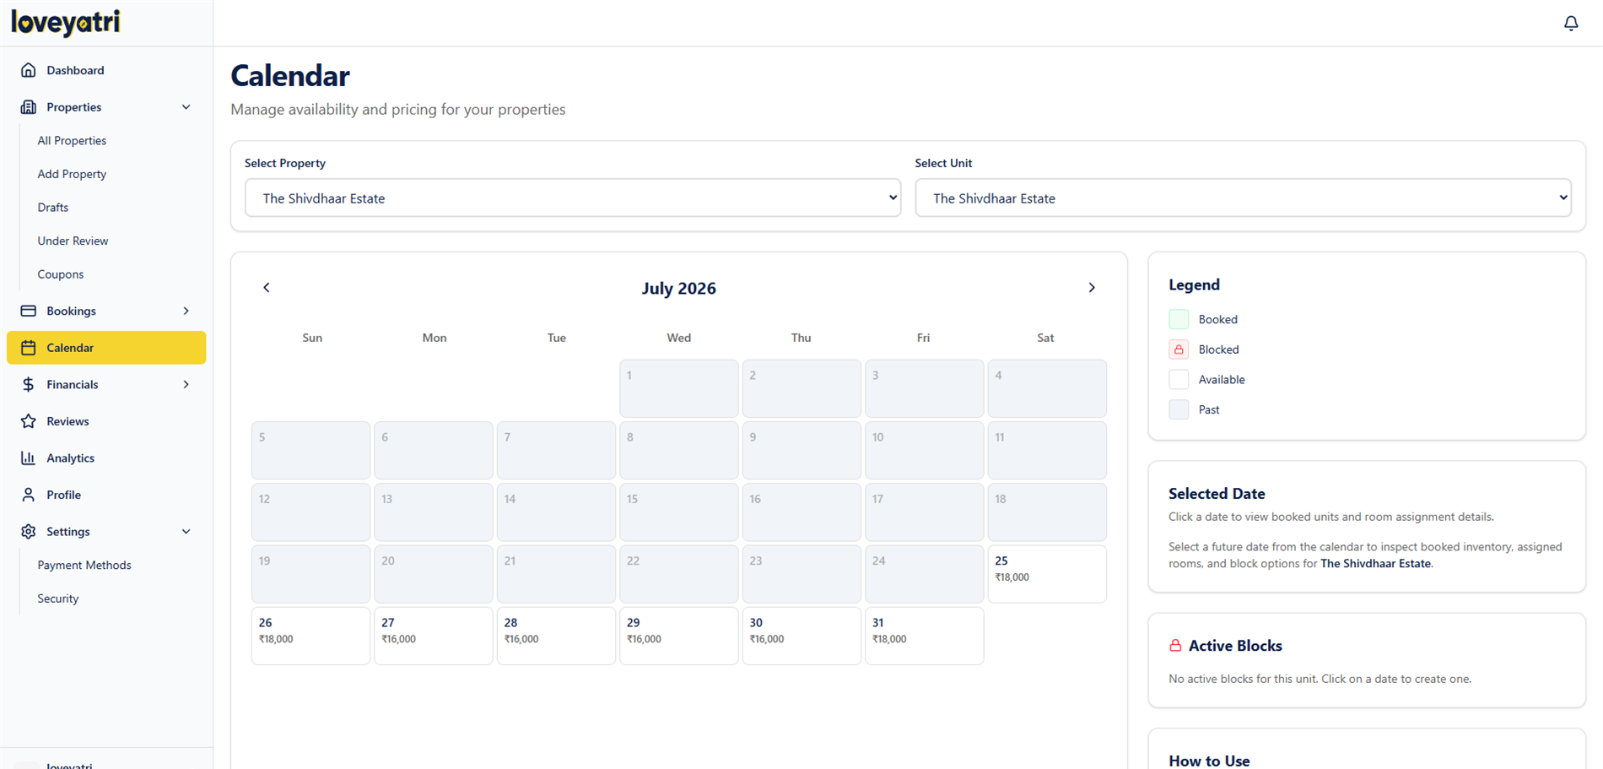The width and height of the screenshot is (1603, 769).
Task: Select July 28 date cell
Action: (x=556, y=636)
